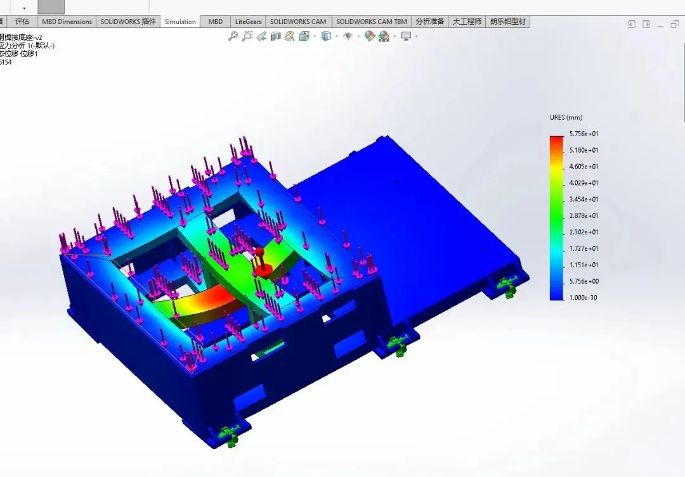Image resolution: width=685 pixels, height=477 pixels.
Task: Click the Apply Scene icon
Action: click(384, 36)
